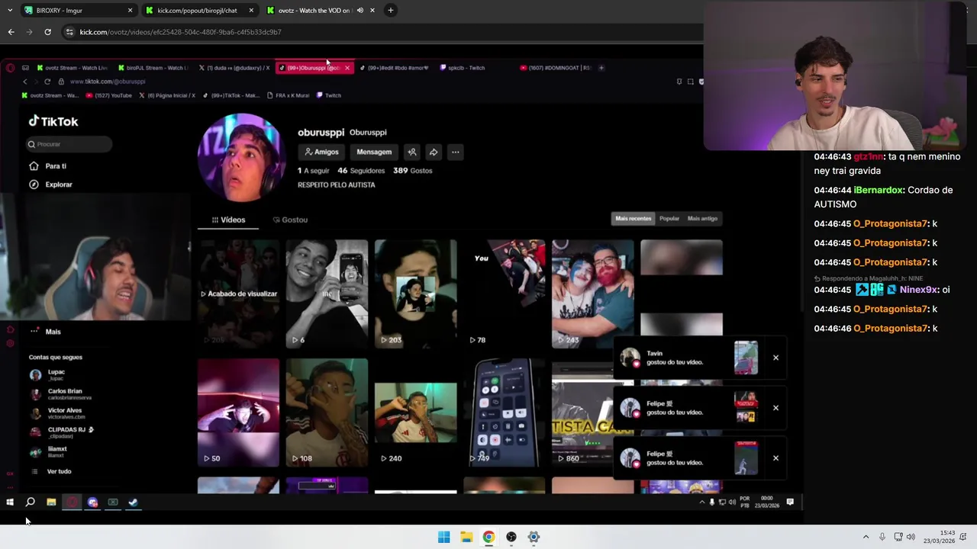Open Windows Start on bottom taskbar
The height and width of the screenshot is (549, 977).
click(443, 537)
